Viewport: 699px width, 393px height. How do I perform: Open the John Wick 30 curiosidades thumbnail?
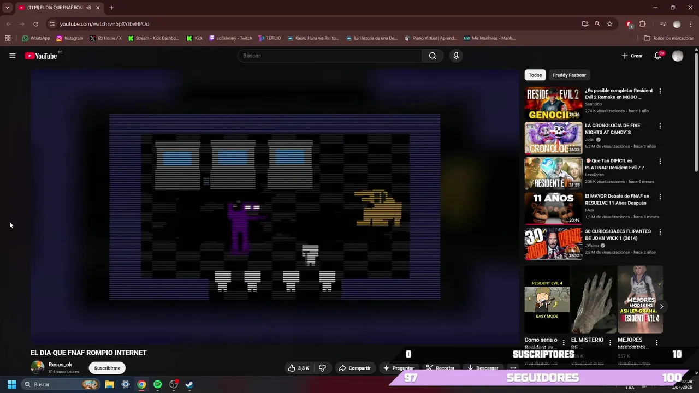click(553, 244)
